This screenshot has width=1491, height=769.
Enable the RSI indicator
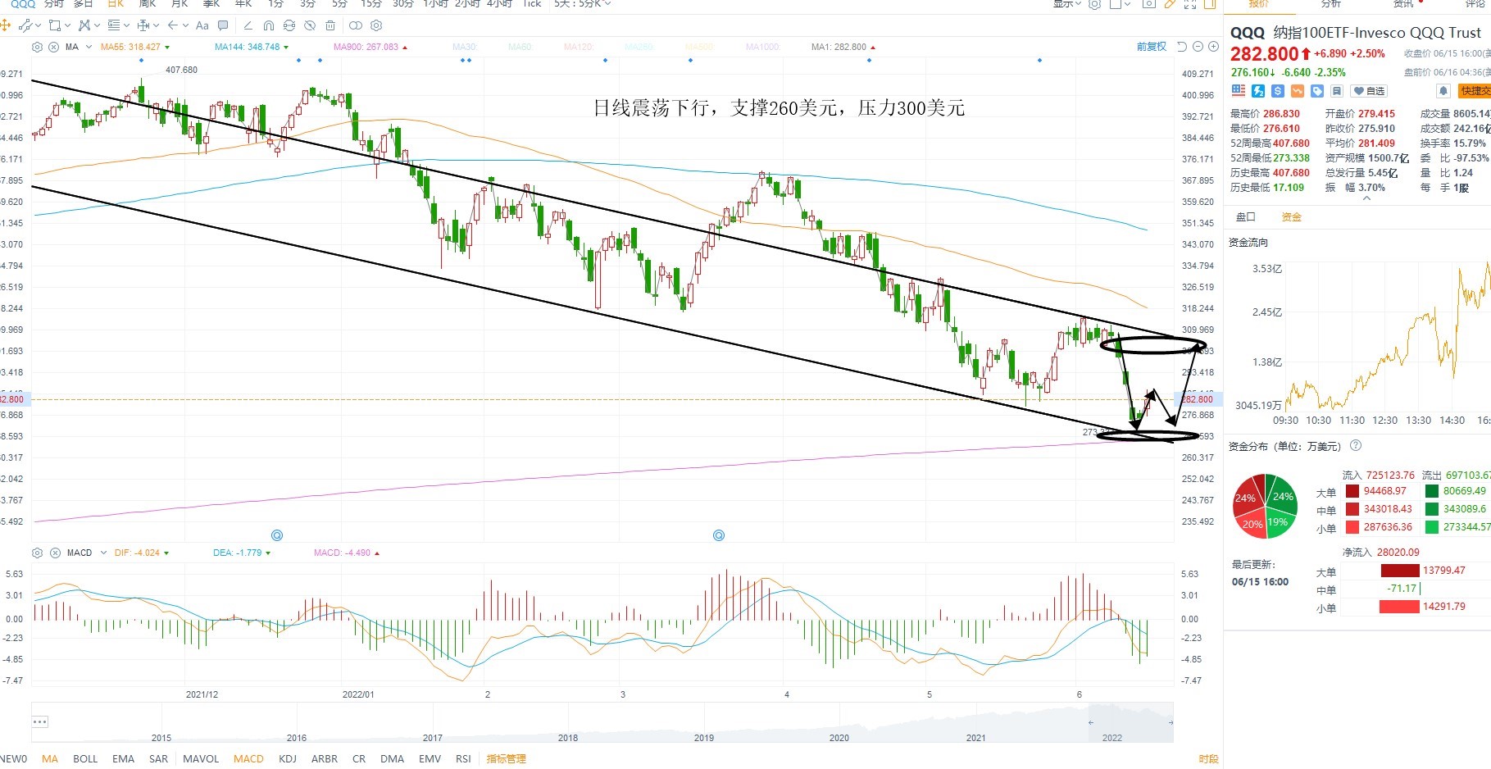tap(463, 759)
